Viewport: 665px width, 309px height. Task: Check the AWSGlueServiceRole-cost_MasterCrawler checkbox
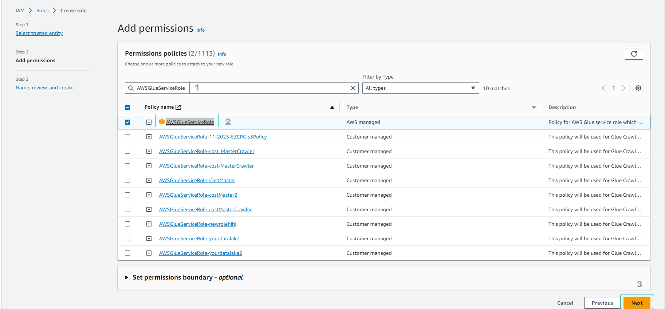[x=127, y=151]
